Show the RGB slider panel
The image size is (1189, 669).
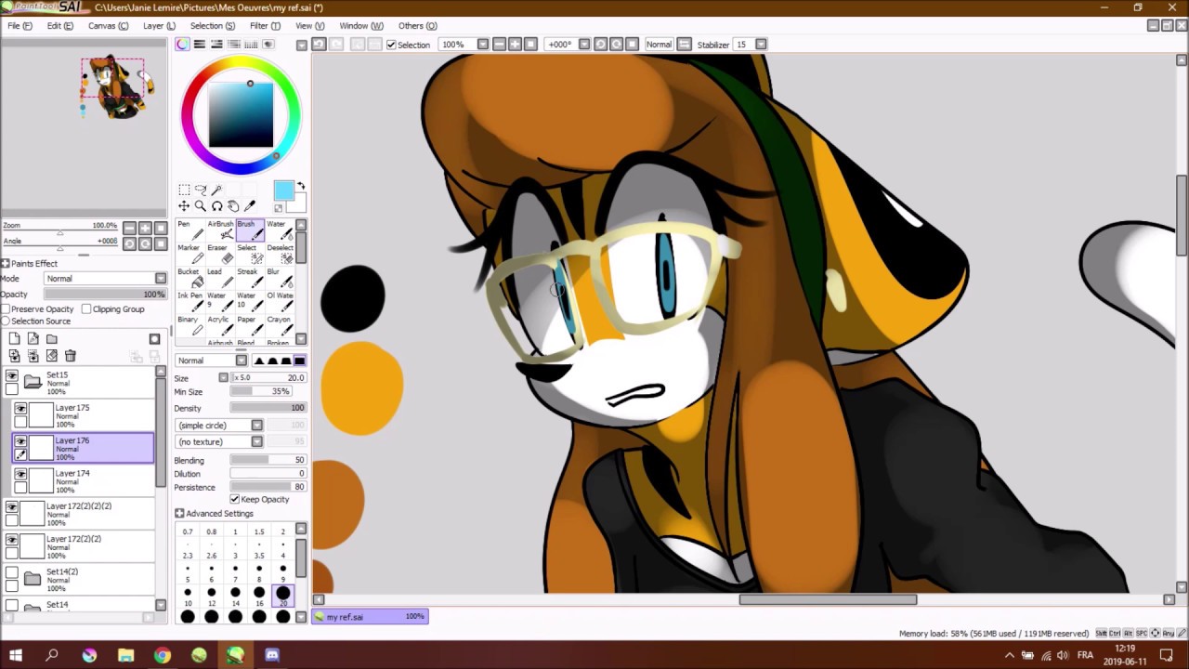coord(200,45)
